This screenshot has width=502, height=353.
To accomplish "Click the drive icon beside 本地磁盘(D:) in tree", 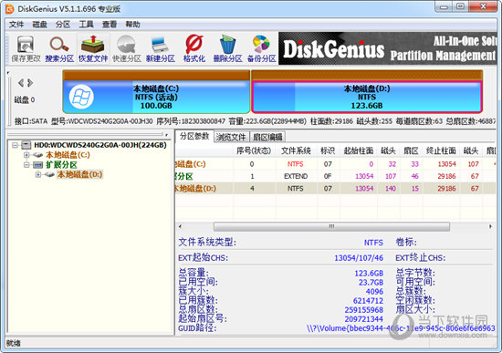I will 49,175.
